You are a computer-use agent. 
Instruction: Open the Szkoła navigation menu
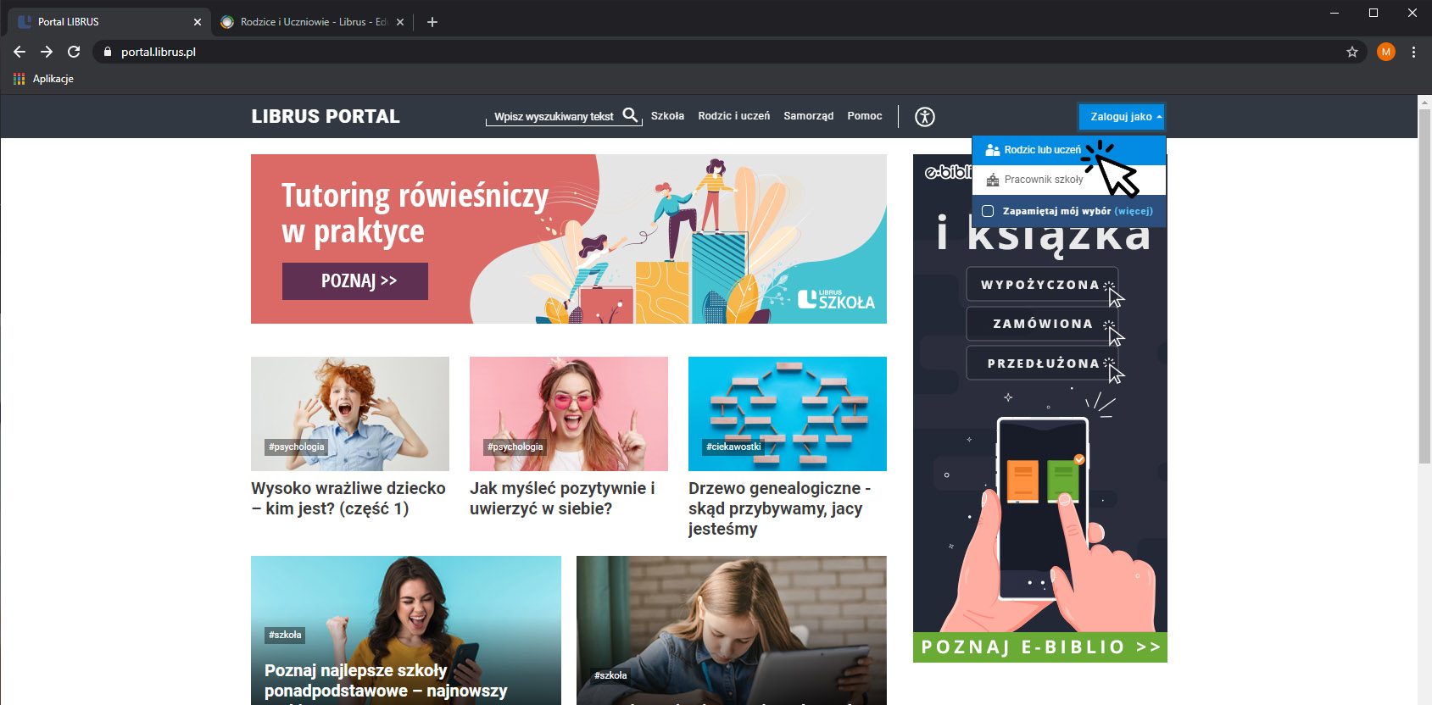[667, 116]
